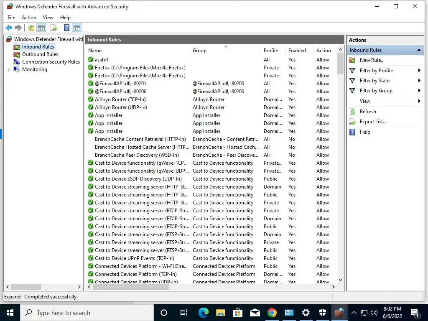This screenshot has height=321, width=428.
Task: Select Connection Security Rules in tree
Action: coord(51,62)
